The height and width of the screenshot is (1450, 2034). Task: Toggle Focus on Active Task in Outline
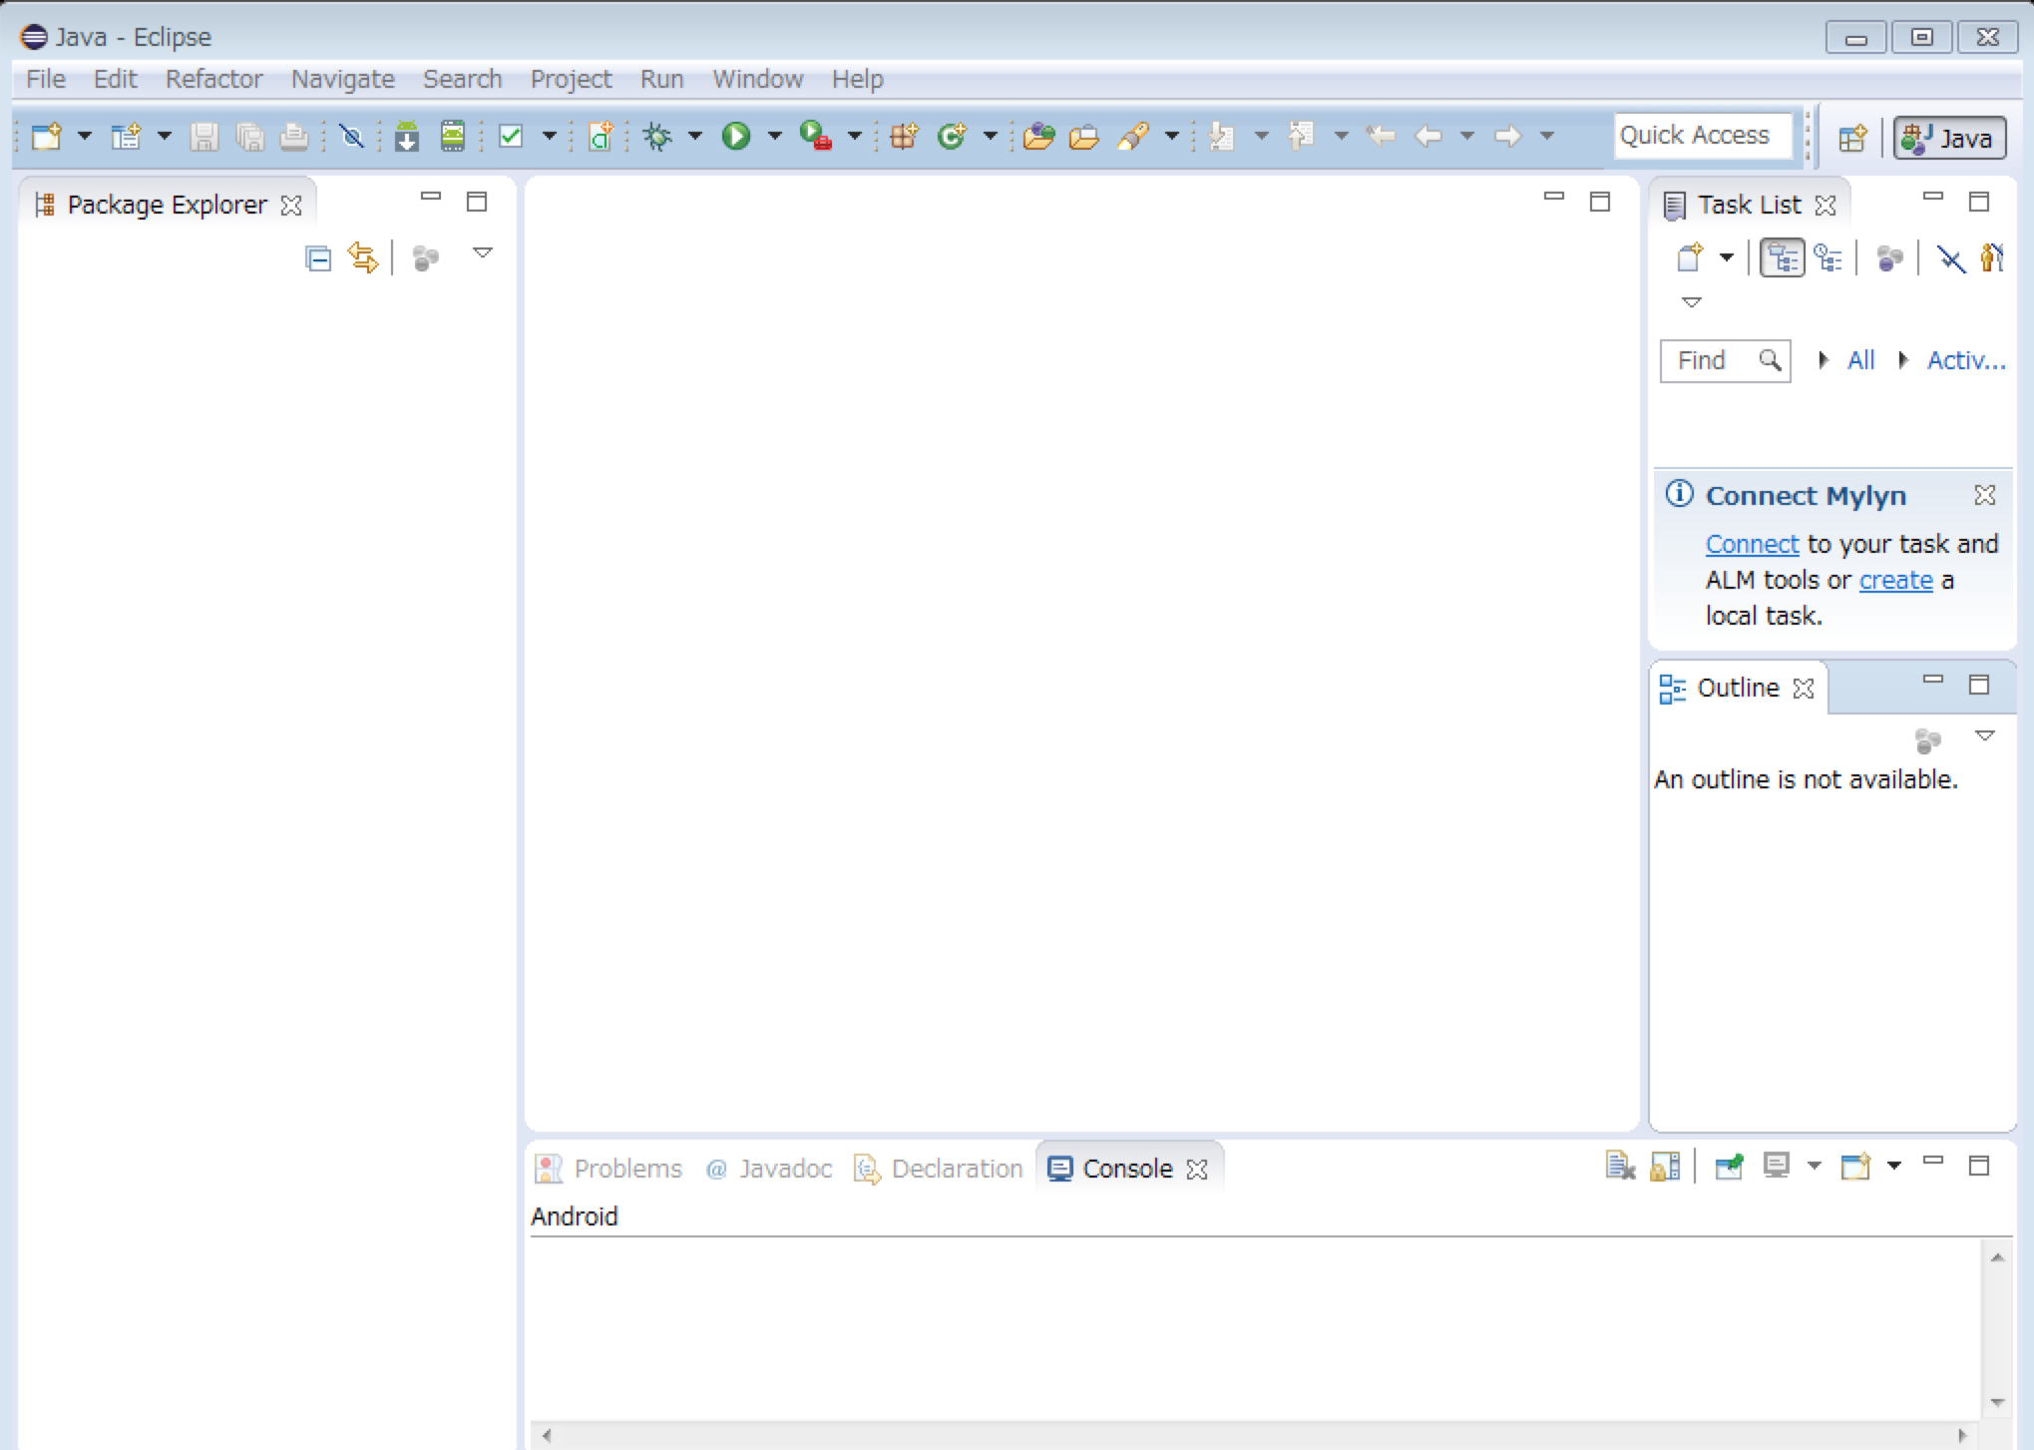tap(1928, 740)
